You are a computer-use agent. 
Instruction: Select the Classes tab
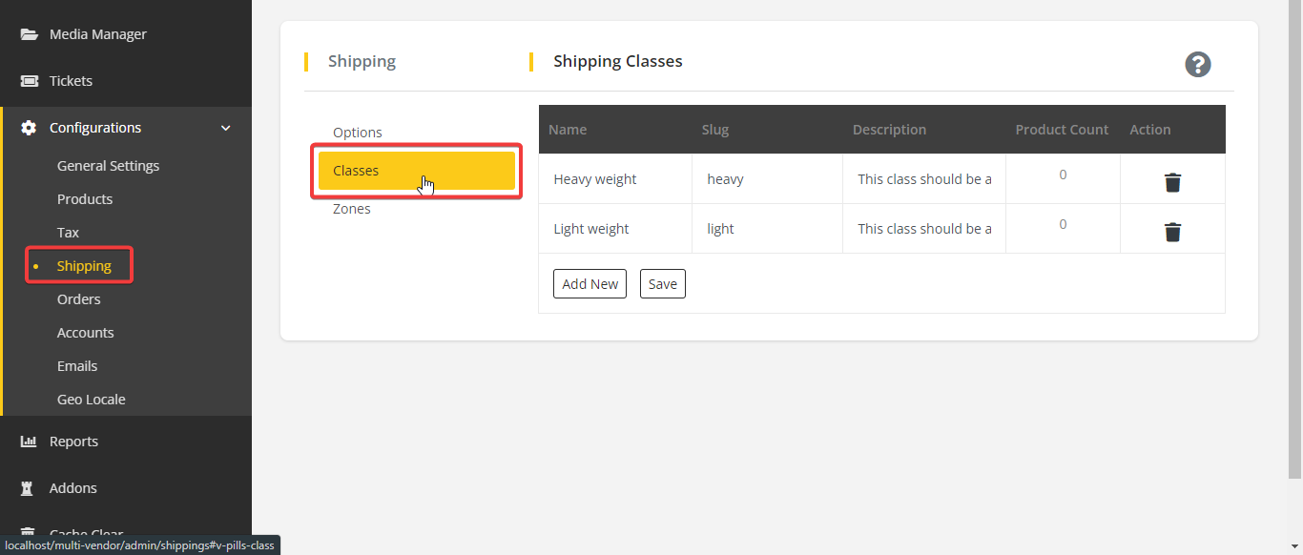417,171
